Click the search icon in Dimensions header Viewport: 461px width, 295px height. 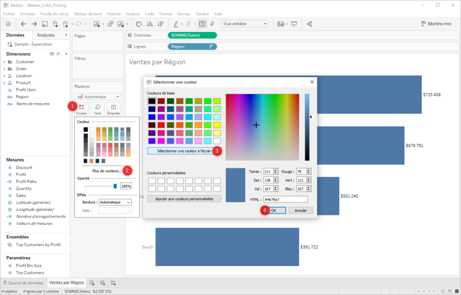pyautogui.click(x=58, y=54)
